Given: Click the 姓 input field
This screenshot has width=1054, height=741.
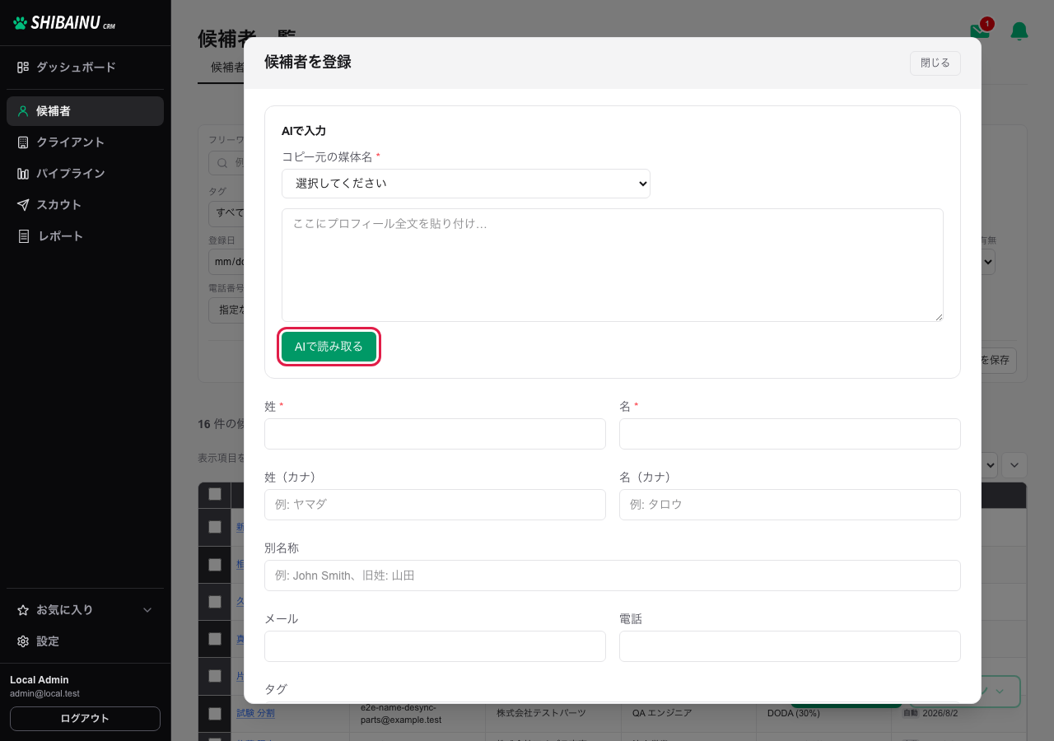Looking at the screenshot, I should pyautogui.click(x=435, y=434).
